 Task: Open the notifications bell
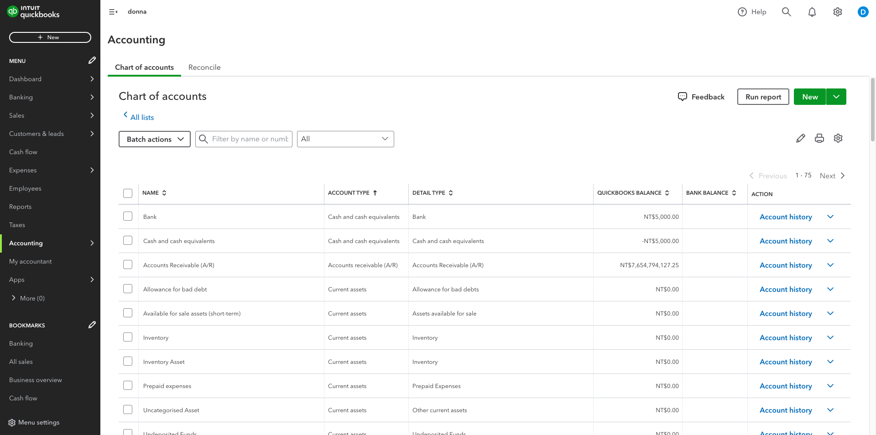(x=812, y=12)
